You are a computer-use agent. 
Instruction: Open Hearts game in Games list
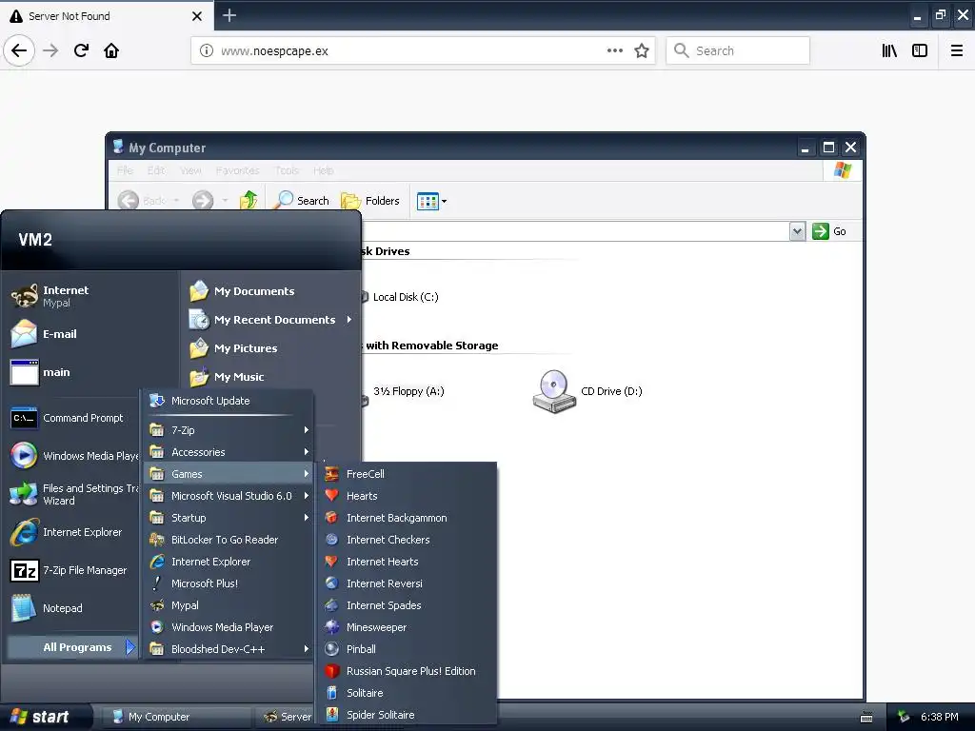[406, 495]
